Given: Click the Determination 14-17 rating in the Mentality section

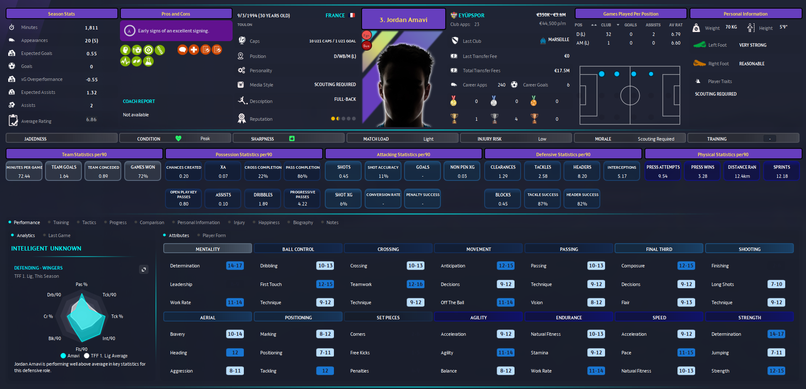Looking at the screenshot, I should (x=235, y=266).
